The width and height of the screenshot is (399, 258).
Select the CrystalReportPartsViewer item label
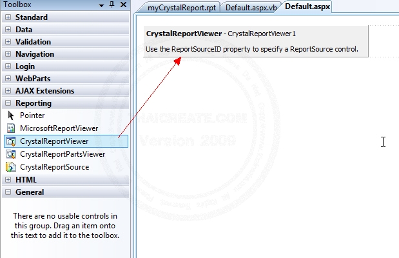pos(63,154)
